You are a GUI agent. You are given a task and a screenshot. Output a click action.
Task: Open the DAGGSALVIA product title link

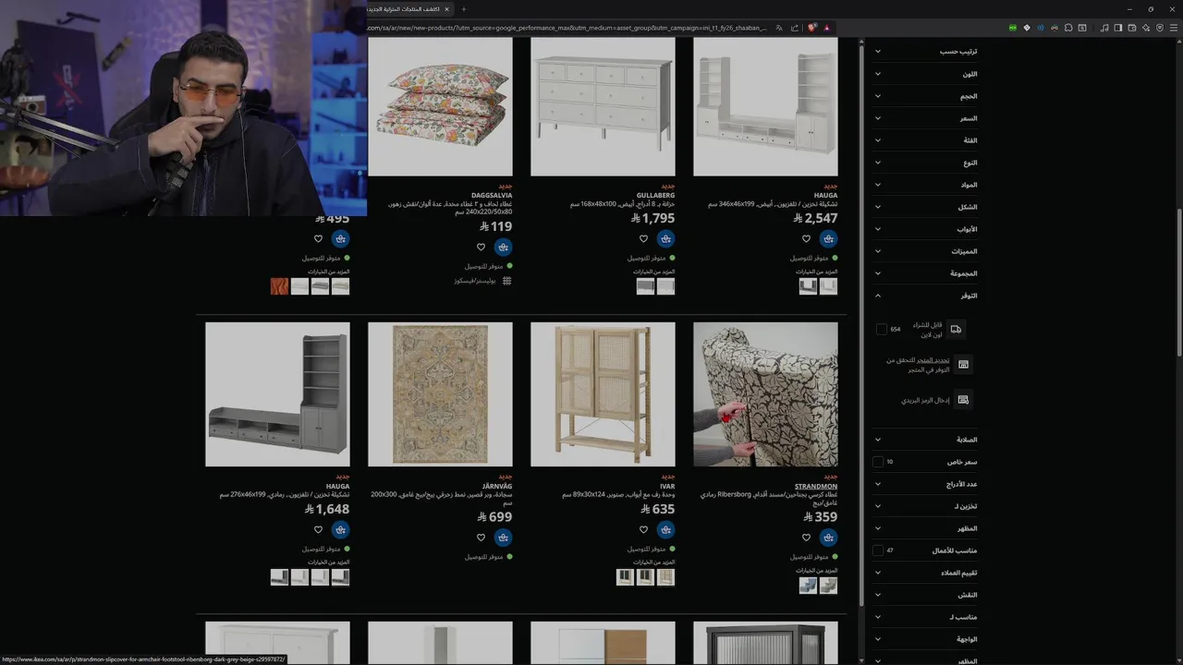(x=492, y=196)
